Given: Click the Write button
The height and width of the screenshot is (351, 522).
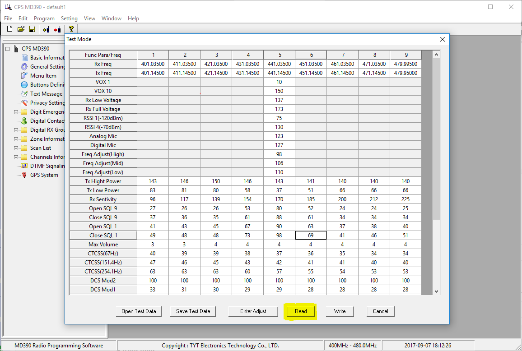Looking at the screenshot, I should (x=340, y=311).
